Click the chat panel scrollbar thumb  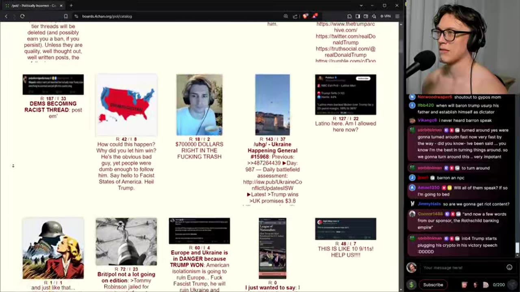(x=518, y=247)
